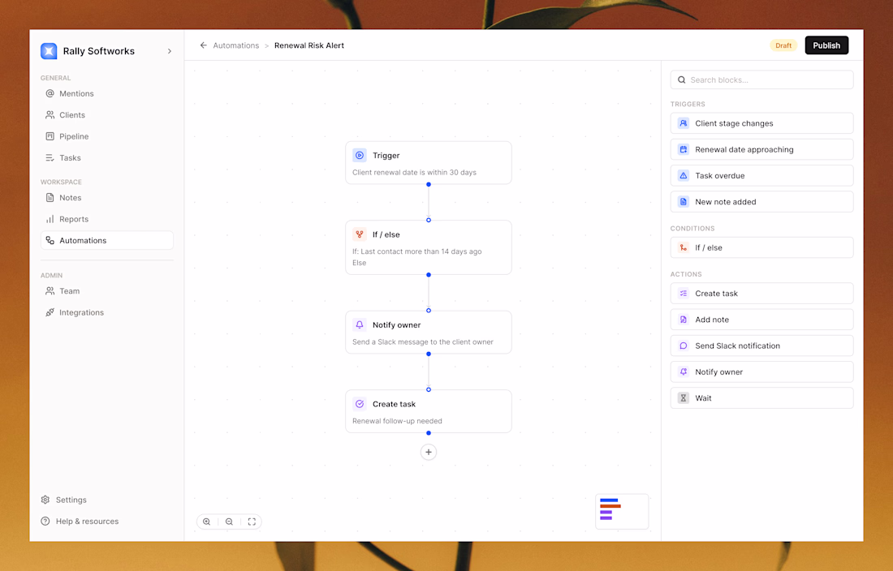Go to Clients in the sidebar
The width and height of the screenshot is (893, 571).
click(107, 115)
